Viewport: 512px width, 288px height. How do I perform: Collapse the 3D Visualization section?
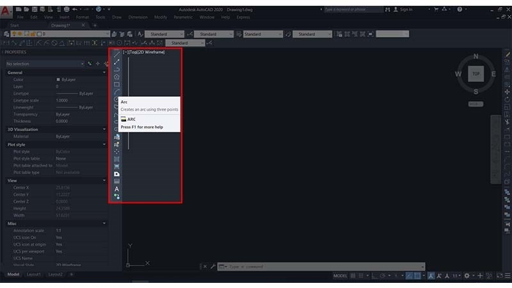pyautogui.click(x=104, y=129)
